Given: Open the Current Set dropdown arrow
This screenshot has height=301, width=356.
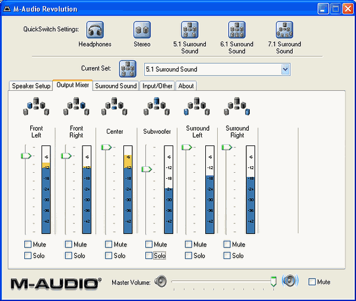Looking at the screenshot, I should (x=285, y=69).
